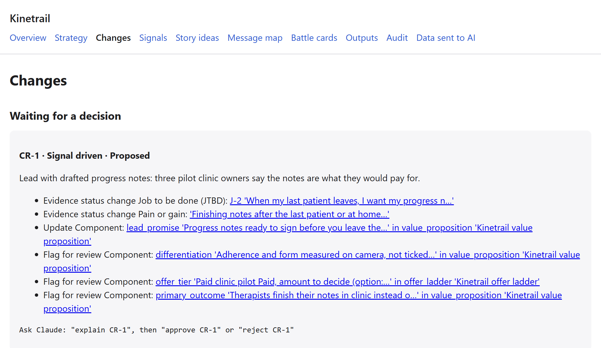Open the Outputs tab
Viewport: 601px width, 348px height.
362,38
